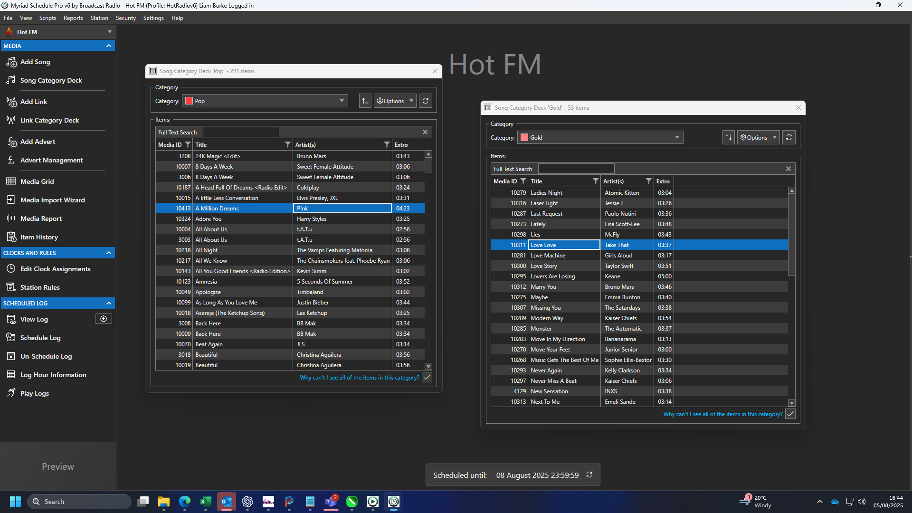Screen dimensions: 912x513
Task: Open Edit Clock Assignments
Action: coord(55,269)
